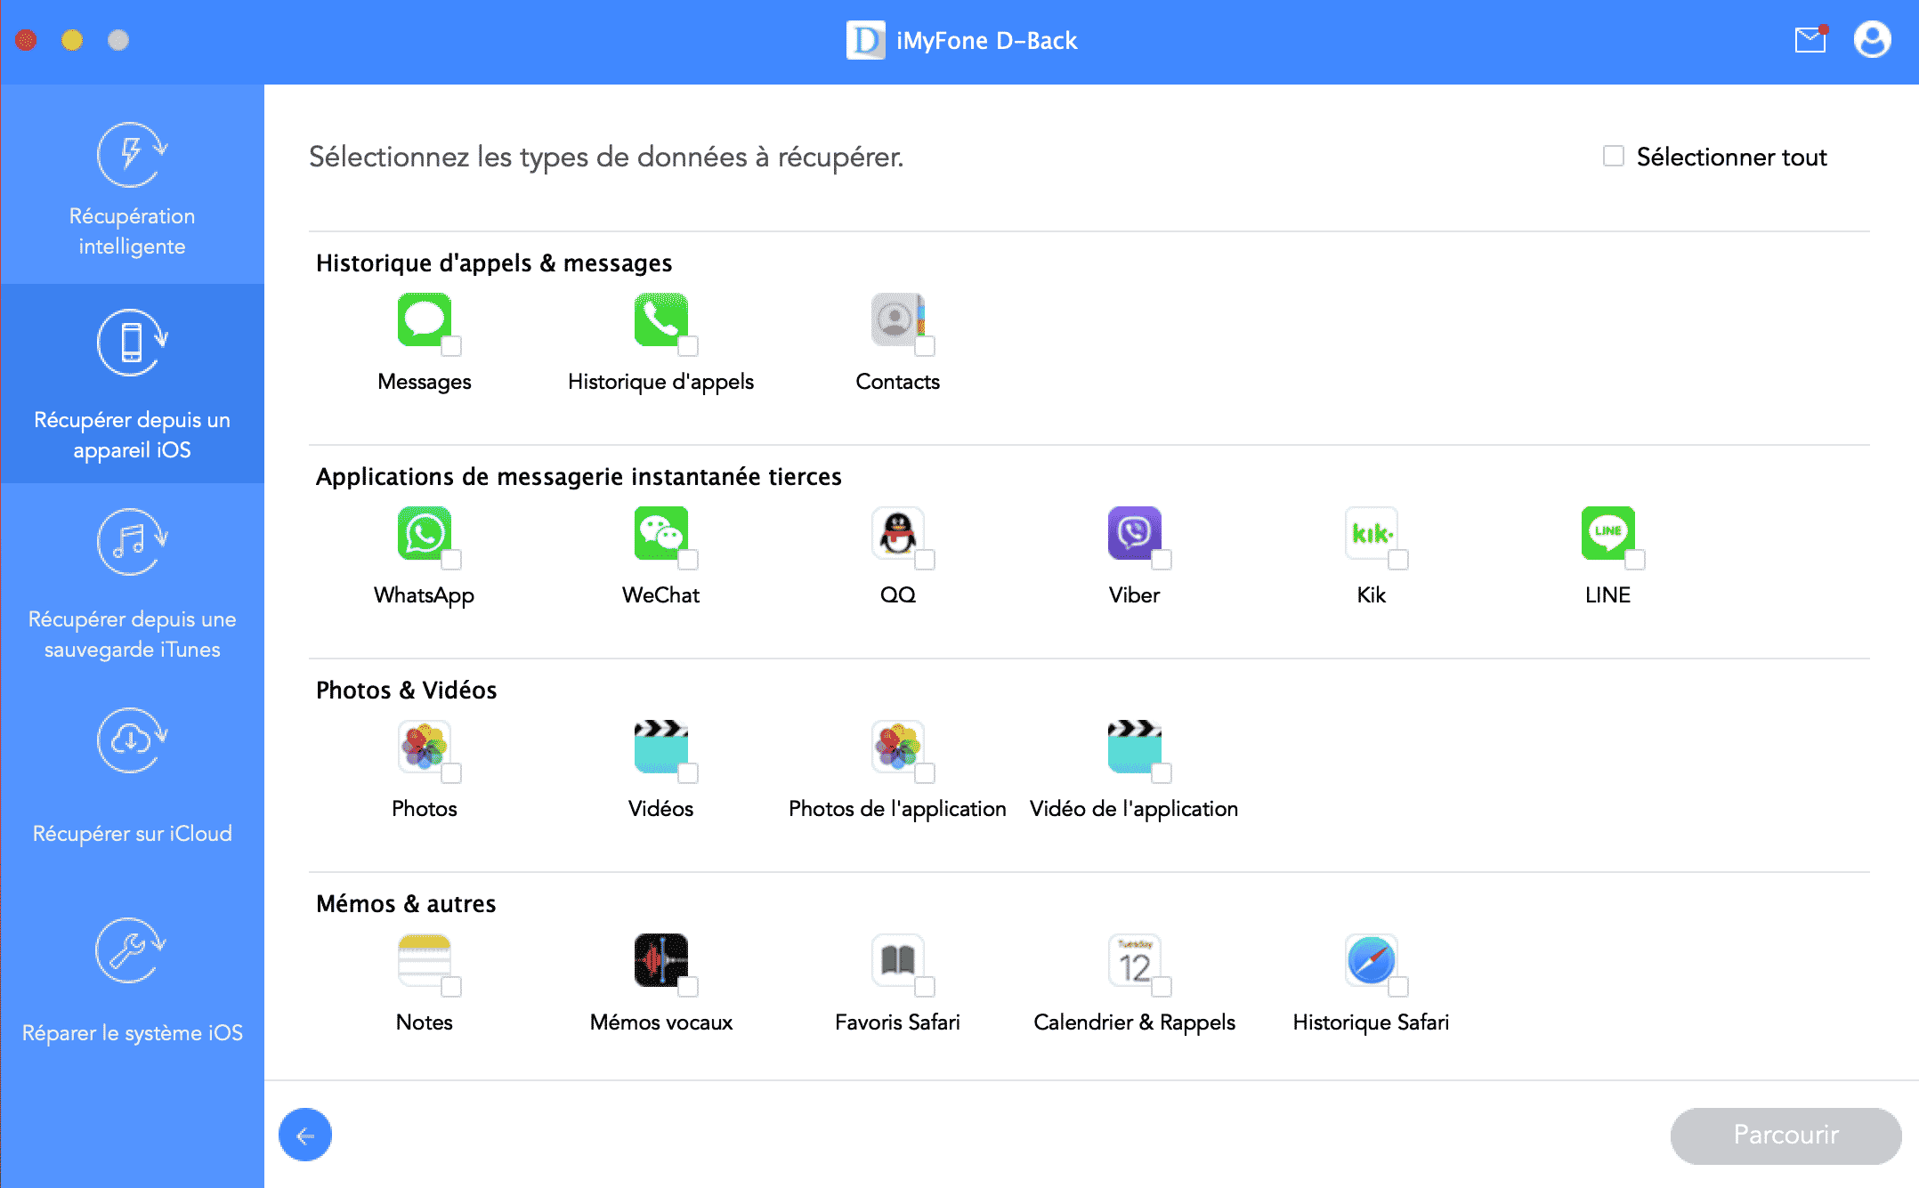Click the Historique Safari label

[1371, 1022]
